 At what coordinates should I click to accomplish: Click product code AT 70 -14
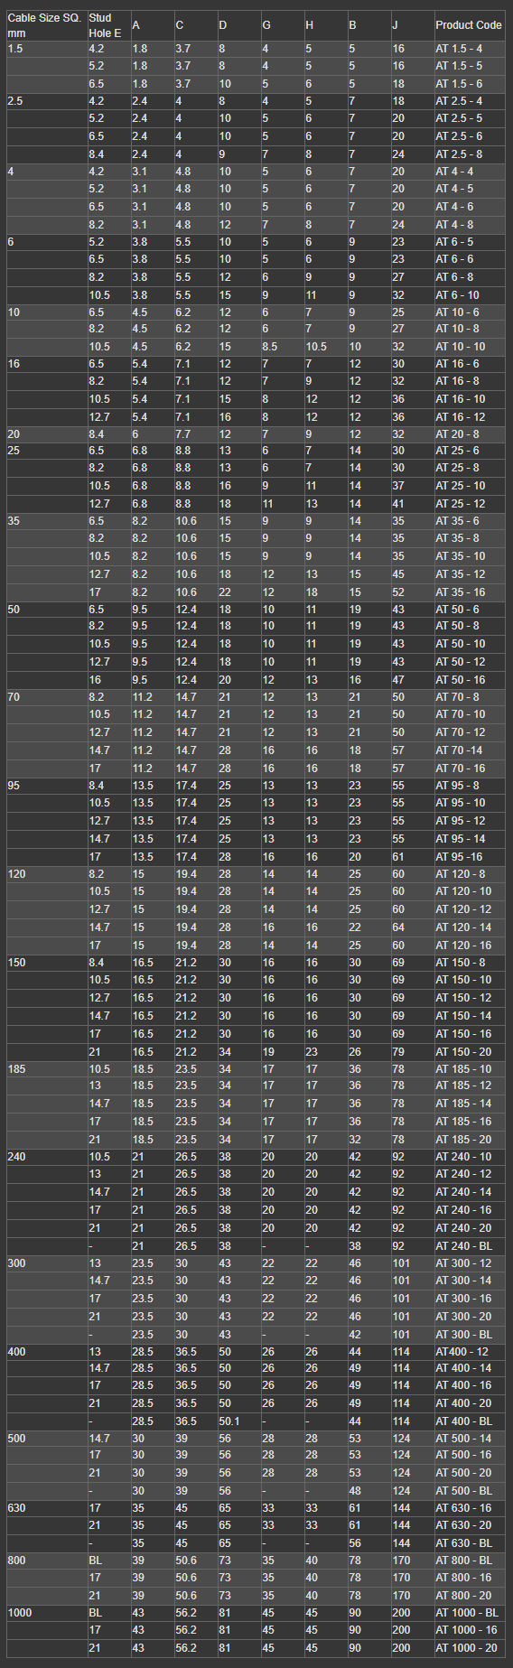pyautogui.click(x=459, y=750)
